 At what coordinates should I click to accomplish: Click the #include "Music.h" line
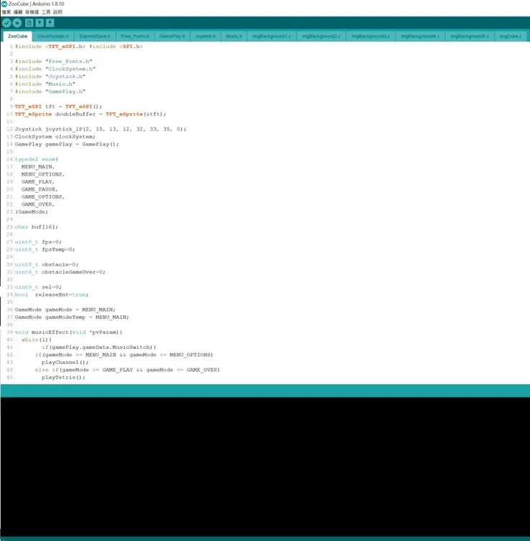pos(45,84)
